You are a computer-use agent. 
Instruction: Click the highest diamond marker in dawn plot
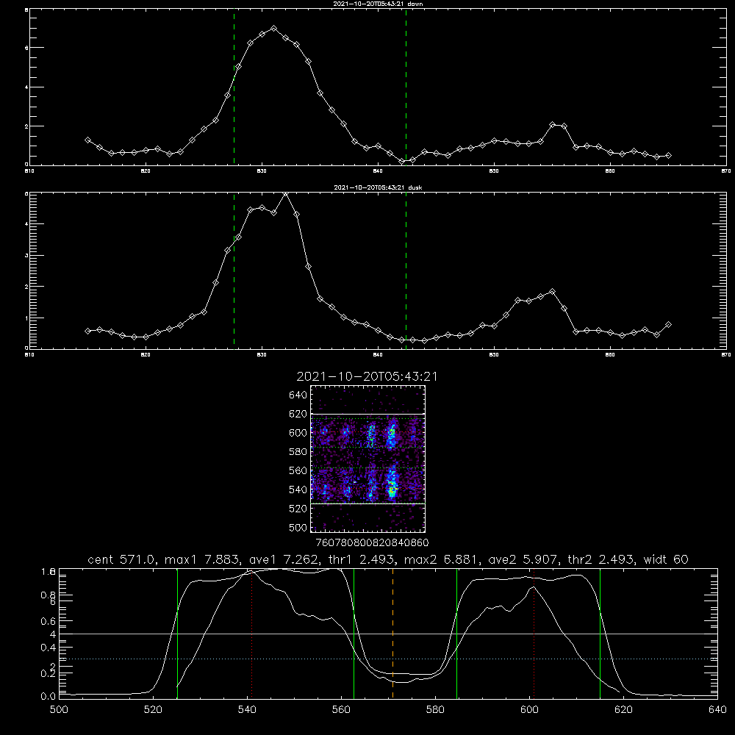(x=273, y=29)
